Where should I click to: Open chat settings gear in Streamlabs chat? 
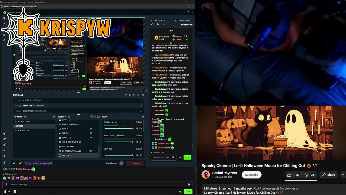[180, 157]
